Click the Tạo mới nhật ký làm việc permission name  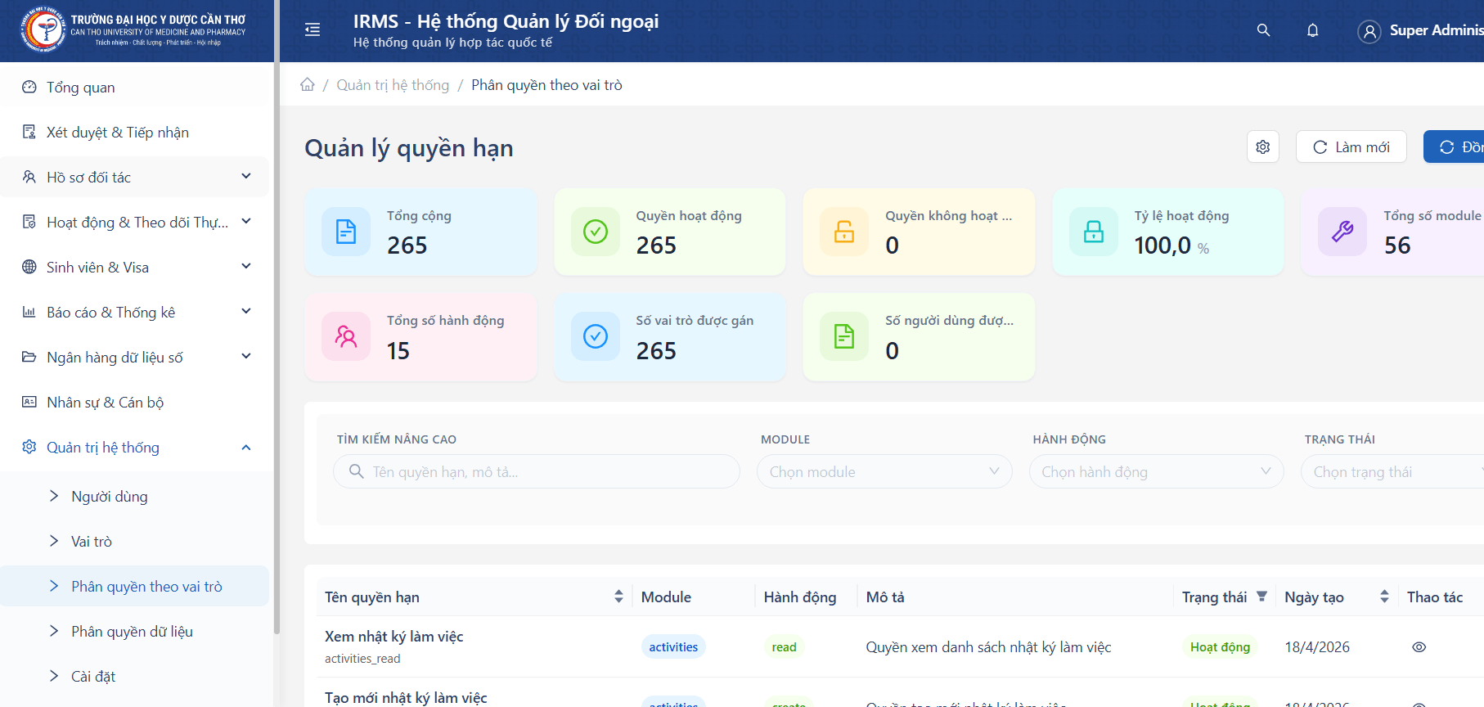click(x=406, y=698)
